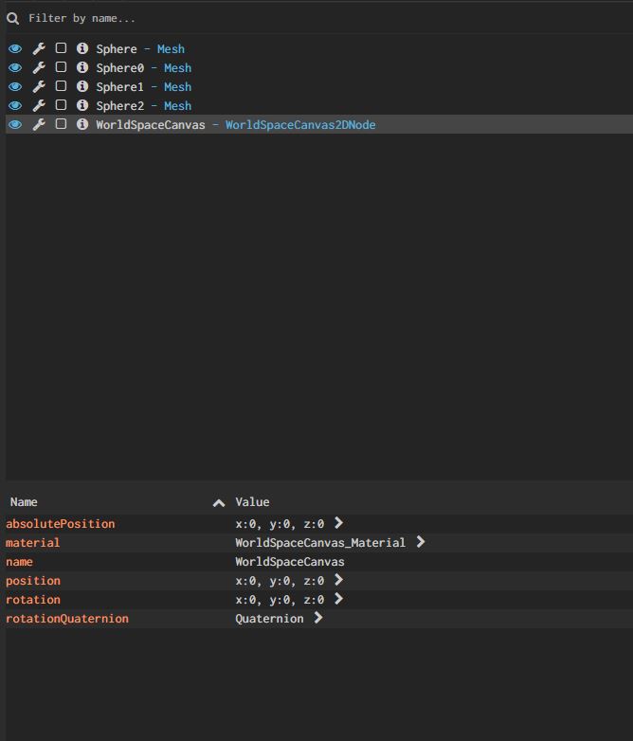The image size is (633, 741).
Task: Click the wrench debug icon for Sphere2
Action: (x=39, y=105)
